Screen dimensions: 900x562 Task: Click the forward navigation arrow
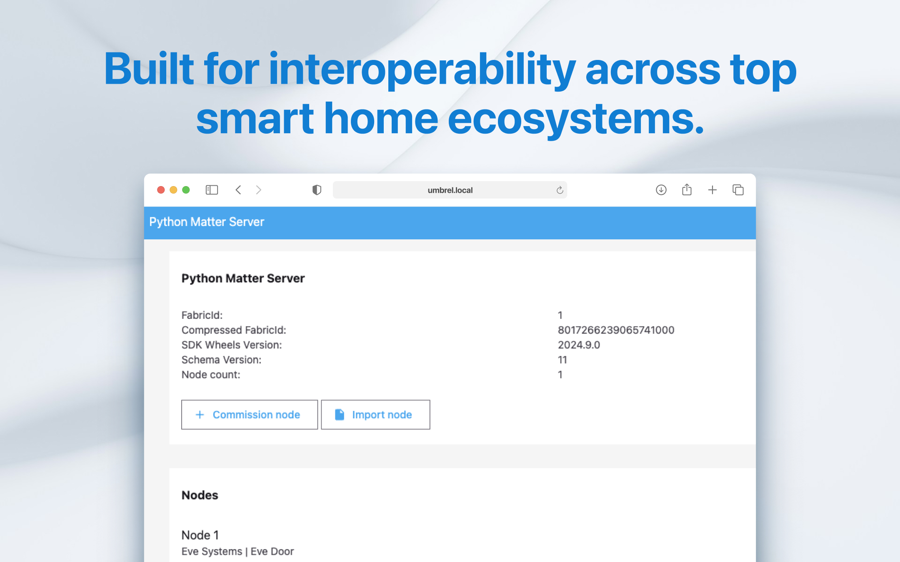[259, 190]
